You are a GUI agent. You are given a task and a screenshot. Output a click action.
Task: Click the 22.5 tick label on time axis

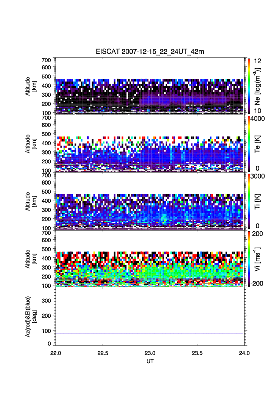click(x=103, y=353)
